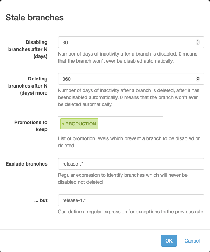
Task: Click the 'Exclude branches' label
Action: [27, 164]
